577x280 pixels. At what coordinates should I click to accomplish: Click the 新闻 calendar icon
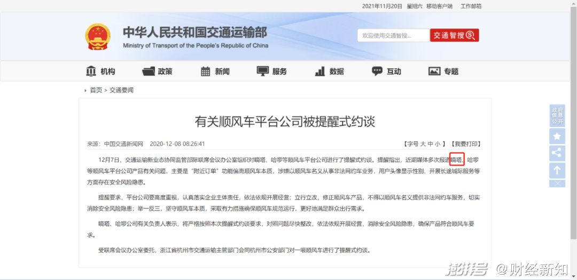205,71
